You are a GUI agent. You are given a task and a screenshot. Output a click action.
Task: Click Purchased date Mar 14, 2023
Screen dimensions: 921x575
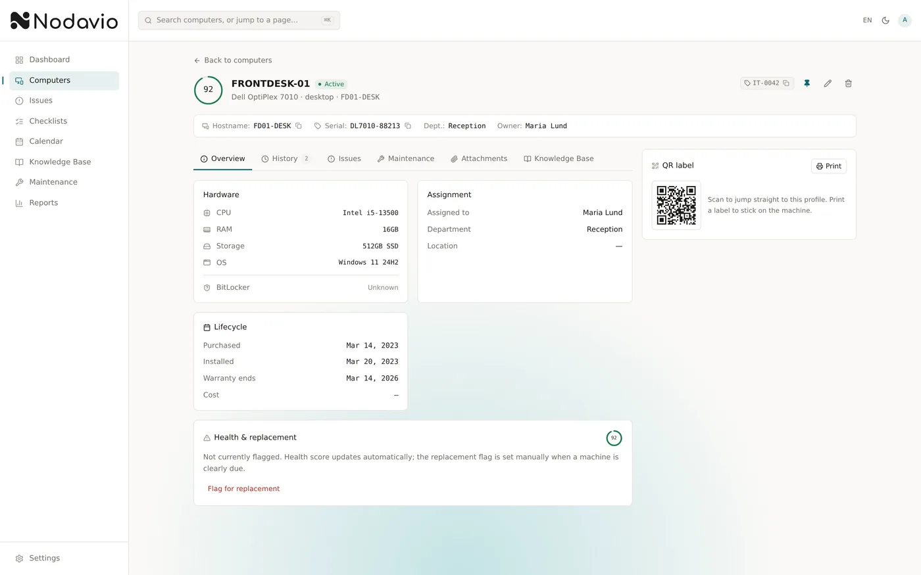click(372, 346)
